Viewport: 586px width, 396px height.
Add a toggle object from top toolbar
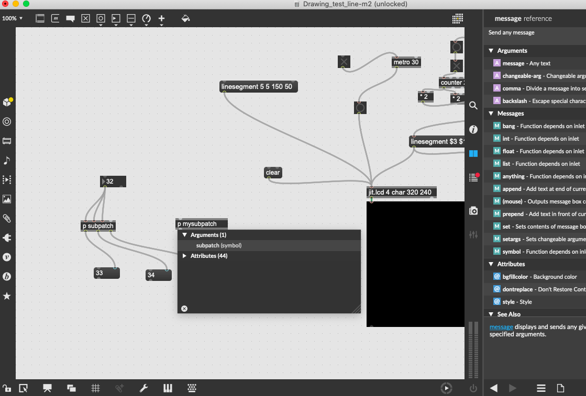[x=85, y=18]
